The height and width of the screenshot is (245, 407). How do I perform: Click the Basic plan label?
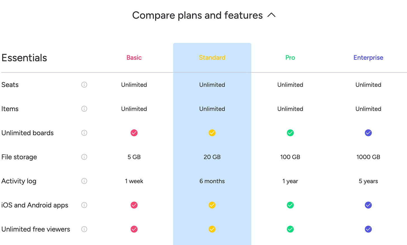click(134, 58)
